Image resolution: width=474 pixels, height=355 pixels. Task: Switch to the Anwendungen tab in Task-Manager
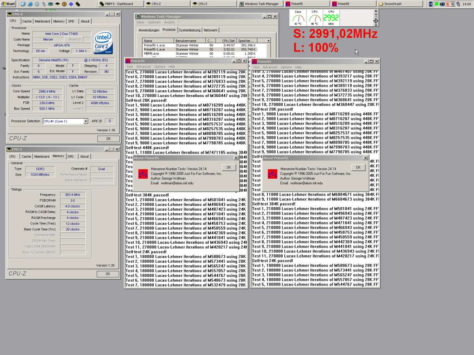[149, 30]
